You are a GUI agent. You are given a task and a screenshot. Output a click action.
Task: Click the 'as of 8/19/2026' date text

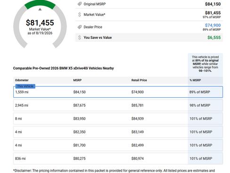pos(40,33)
